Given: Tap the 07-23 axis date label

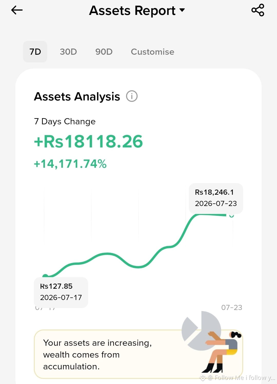Looking at the screenshot, I should (x=232, y=307).
